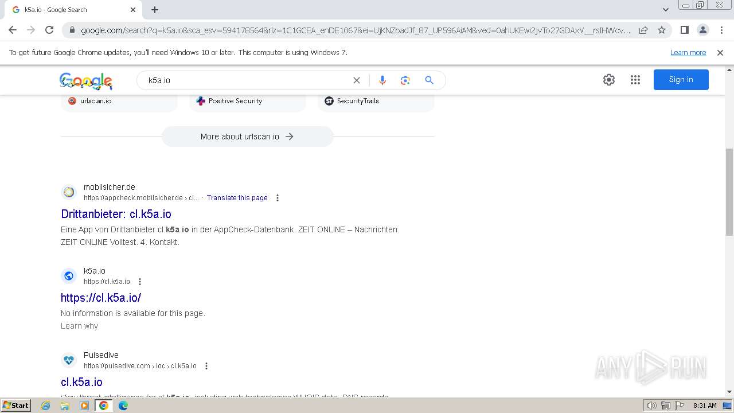The width and height of the screenshot is (734, 413).
Task: Search by image with Google Lens
Action: coord(405,80)
